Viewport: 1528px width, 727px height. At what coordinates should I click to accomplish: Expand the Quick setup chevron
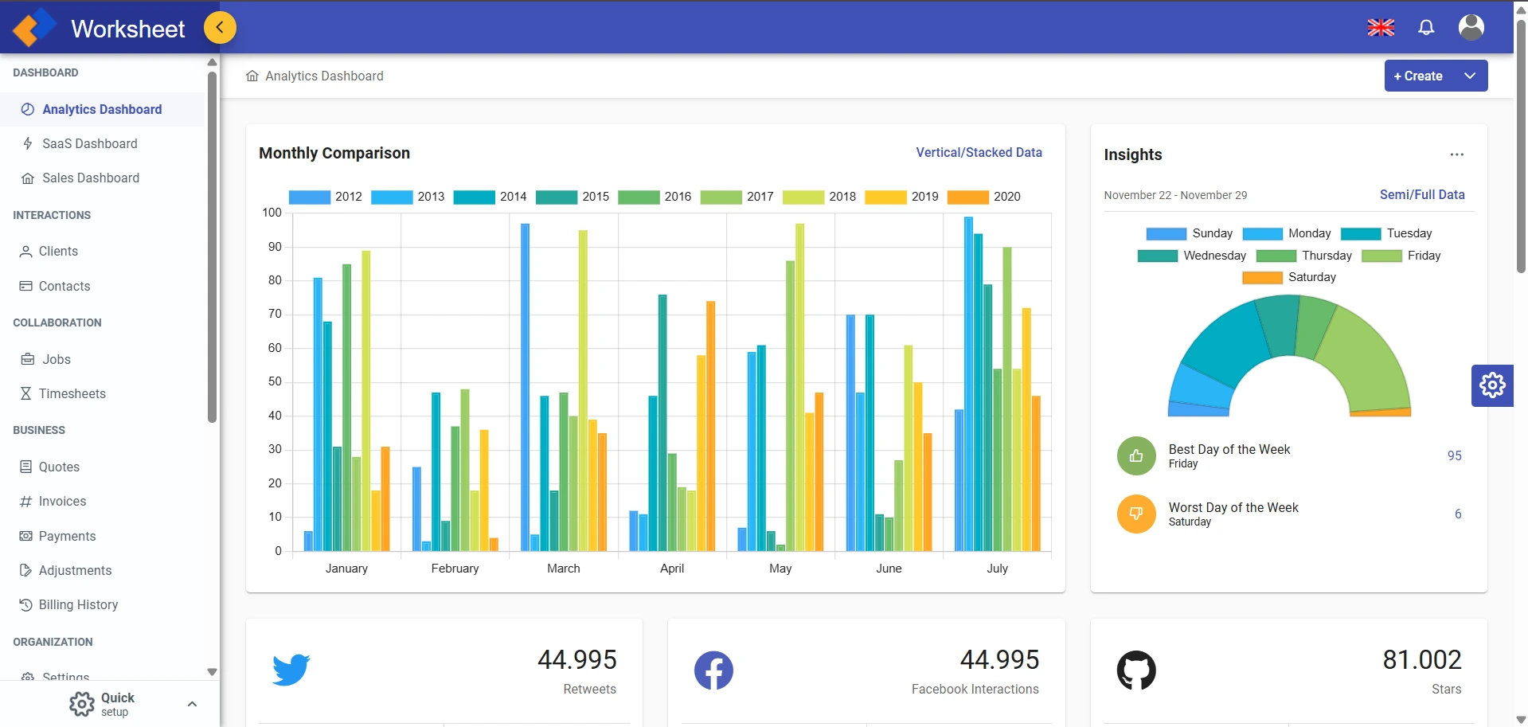coord(192,704)
